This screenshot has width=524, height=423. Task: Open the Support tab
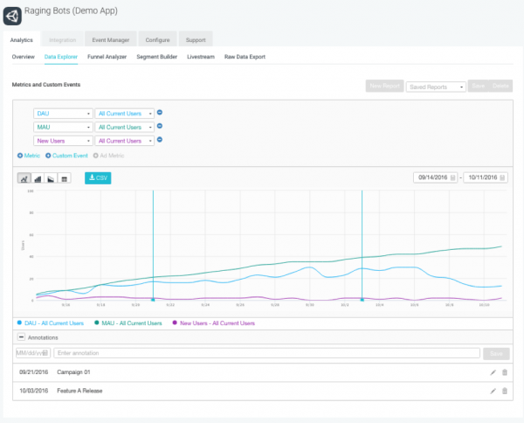pos(196,39)
